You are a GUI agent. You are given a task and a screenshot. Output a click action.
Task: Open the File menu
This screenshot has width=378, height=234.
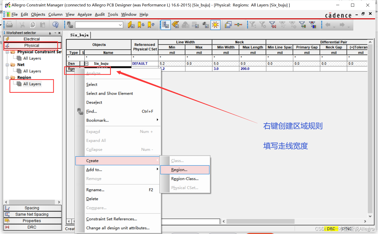15,14
